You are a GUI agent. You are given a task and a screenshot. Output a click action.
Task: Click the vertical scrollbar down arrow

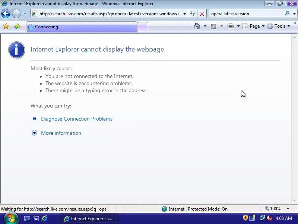point(294,200)
